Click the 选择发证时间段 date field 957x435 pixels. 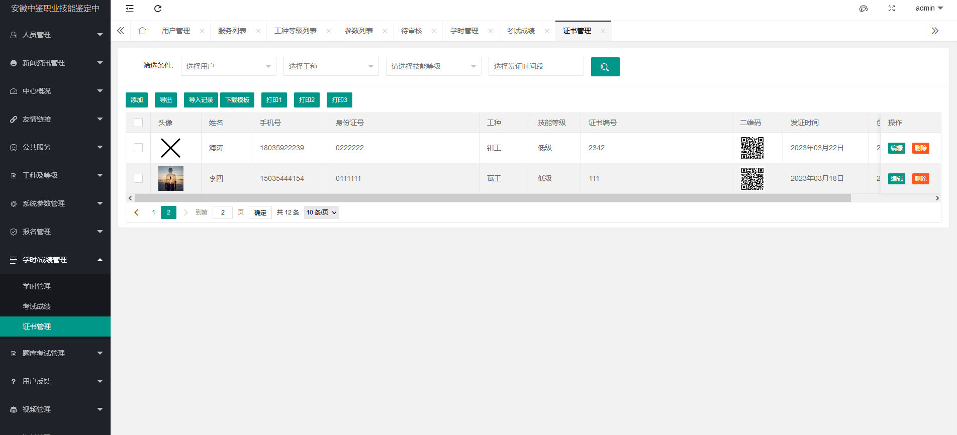coord(536,66)
